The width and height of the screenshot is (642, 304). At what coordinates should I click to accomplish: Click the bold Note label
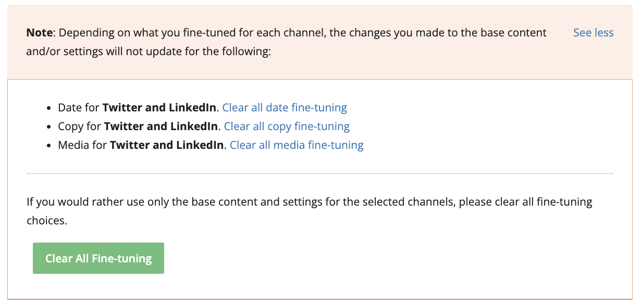click(x=40, y=33)
